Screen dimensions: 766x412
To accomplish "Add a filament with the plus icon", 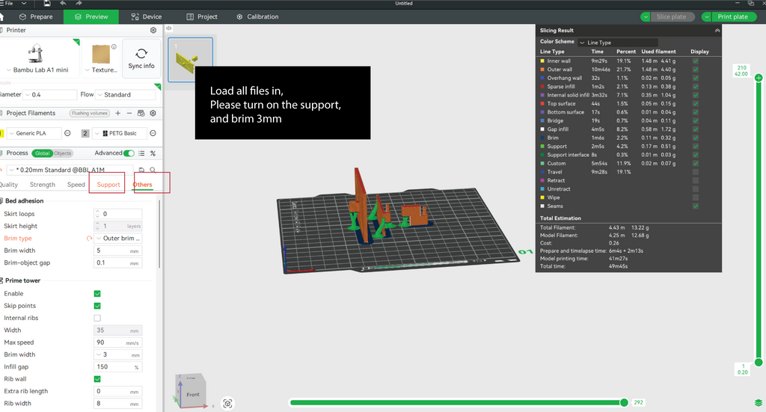I will point(117,113).
